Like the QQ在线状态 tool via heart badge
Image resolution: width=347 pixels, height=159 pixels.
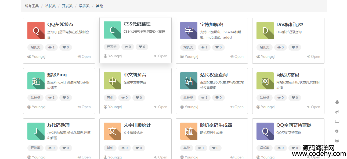coord(66,47)
